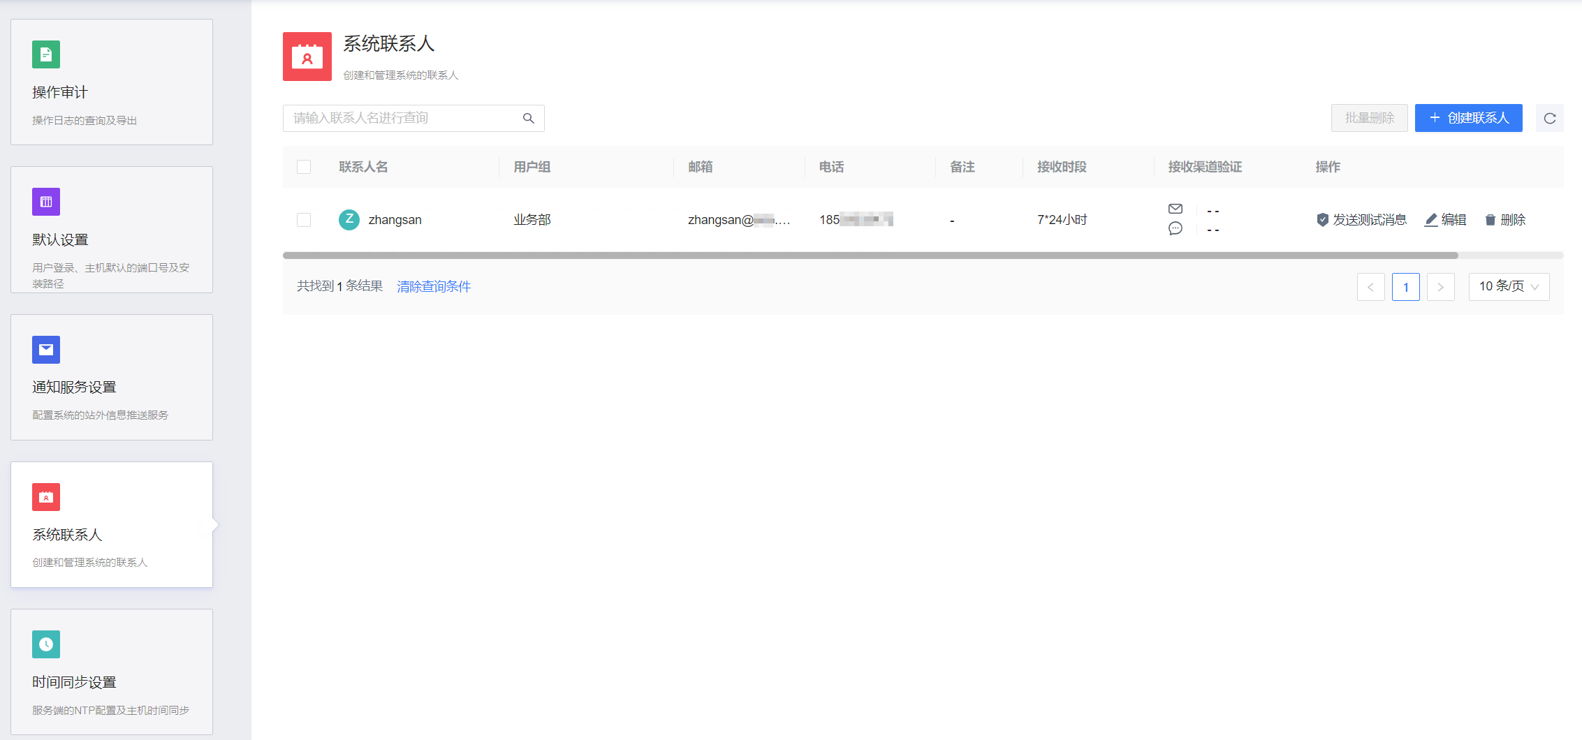Click the message bubble channel icon
Image resolution: width=1582 pixels, height=740 pixels.
1175,228
